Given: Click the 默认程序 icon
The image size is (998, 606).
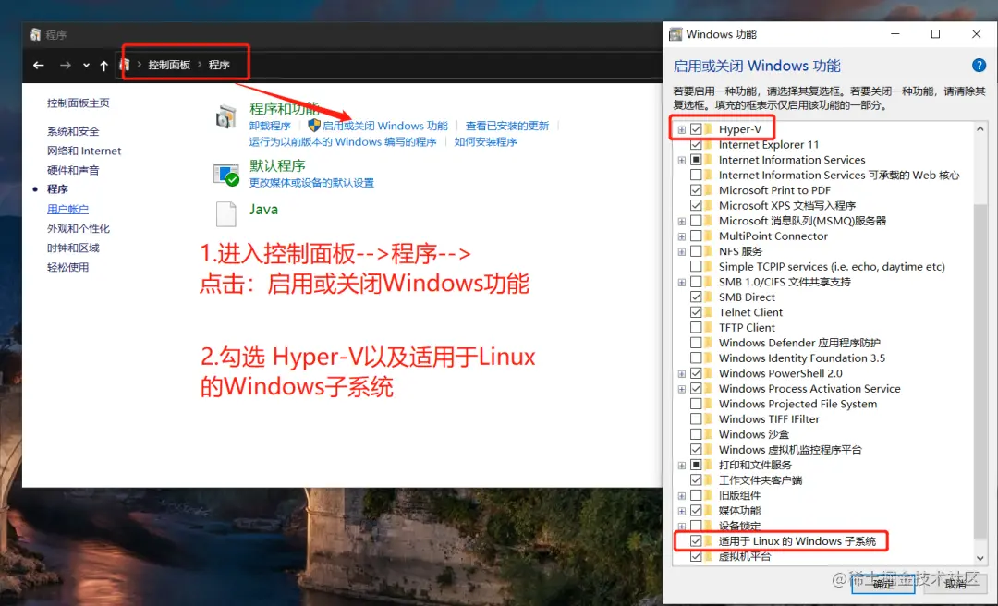Looking at the screenshot, I should point(226,174).
